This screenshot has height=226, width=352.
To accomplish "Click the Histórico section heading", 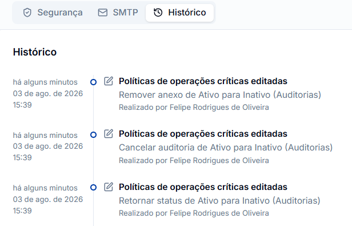I will [35, 52].
